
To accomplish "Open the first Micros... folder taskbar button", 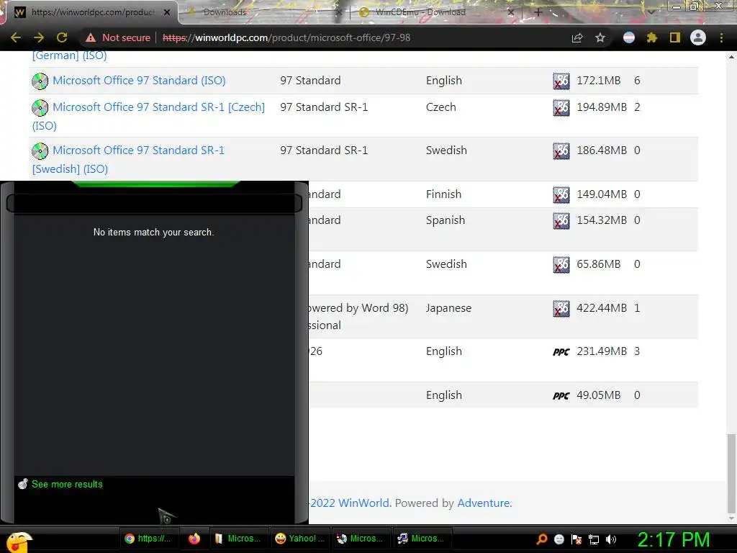I will pyautogui.click(x=238, y=539).
